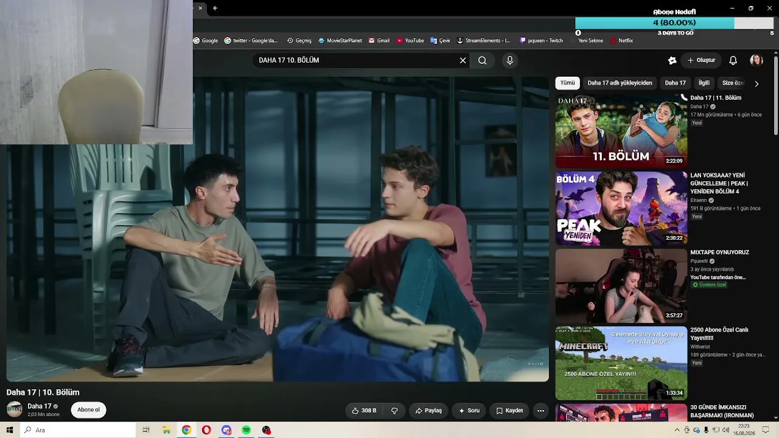Viewport: 779px width, 438px height.
Task: Open 2500 Abone Özel Canlı Yayın title
Action: 719,334
